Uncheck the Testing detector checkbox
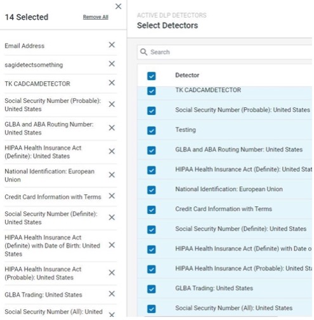This screenshot has height=320, width=314. 152,131
